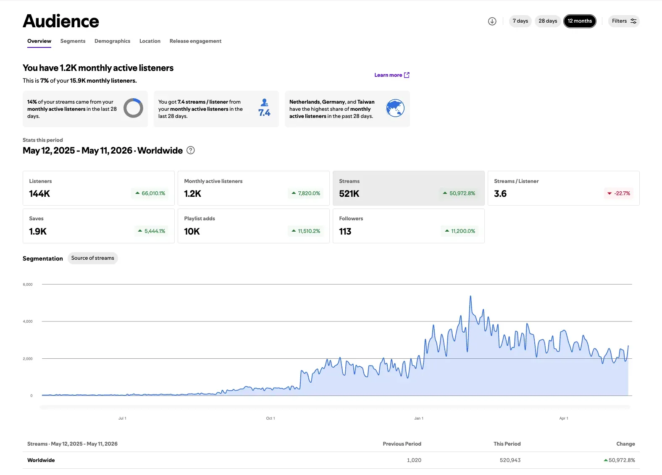Open the help icon beside Worldwide
Screen dimensions: 662x475
[191, 150]
